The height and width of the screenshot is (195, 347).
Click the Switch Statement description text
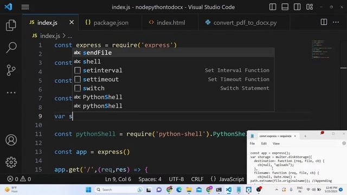pos(245,88)
